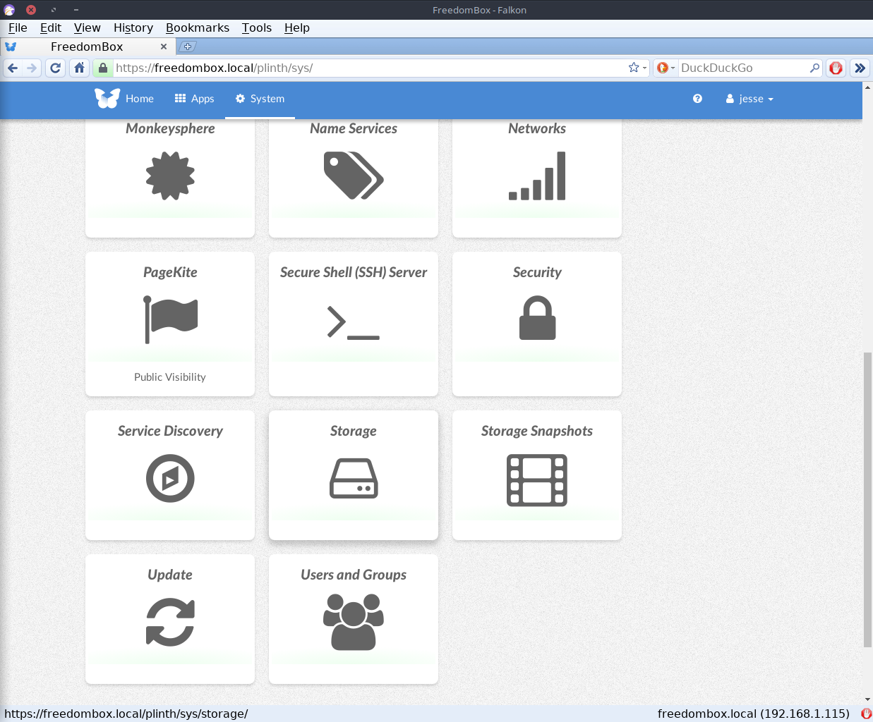The height and width of the screenshot is (722, 873).
Task: Click the Service Discovery title
Action: click(x=170, y=431)
